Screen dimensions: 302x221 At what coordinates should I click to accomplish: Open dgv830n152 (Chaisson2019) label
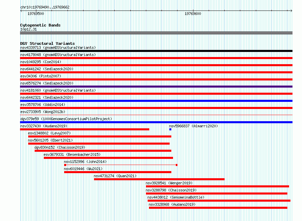click(60, 147)
